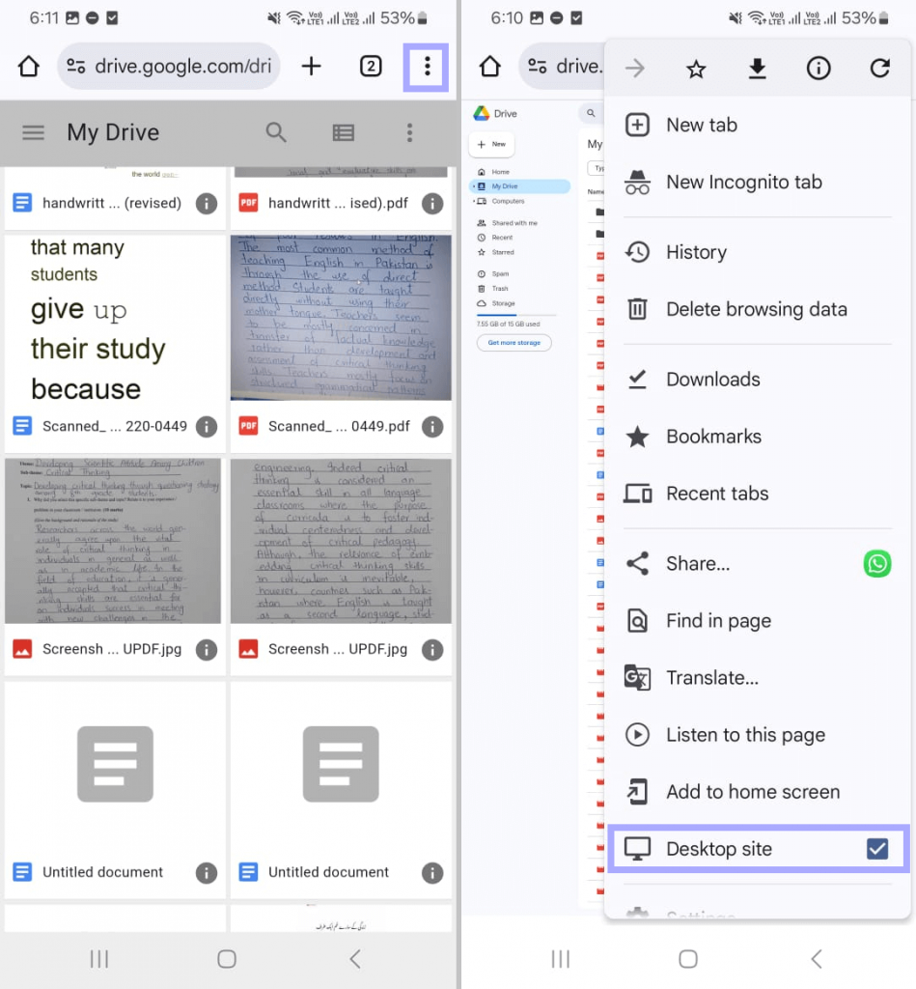Tap the WhatsApp icon beside Share

click(876, 564)
